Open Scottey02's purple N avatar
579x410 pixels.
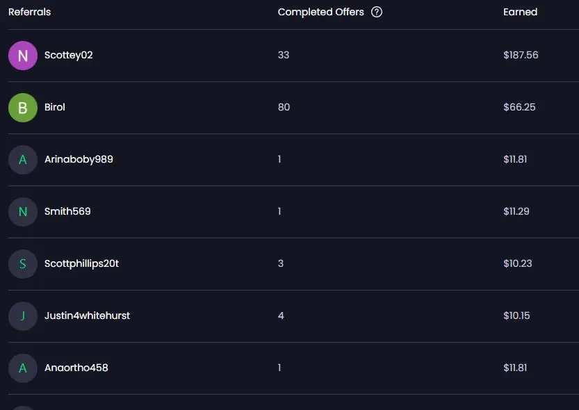coord(23,56)
